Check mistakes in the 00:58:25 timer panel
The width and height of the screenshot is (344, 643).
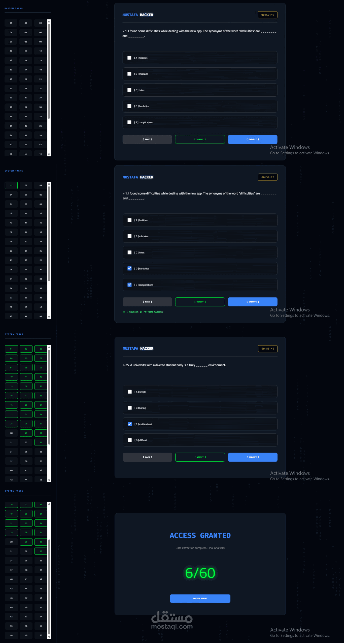(x=129, y=236)
